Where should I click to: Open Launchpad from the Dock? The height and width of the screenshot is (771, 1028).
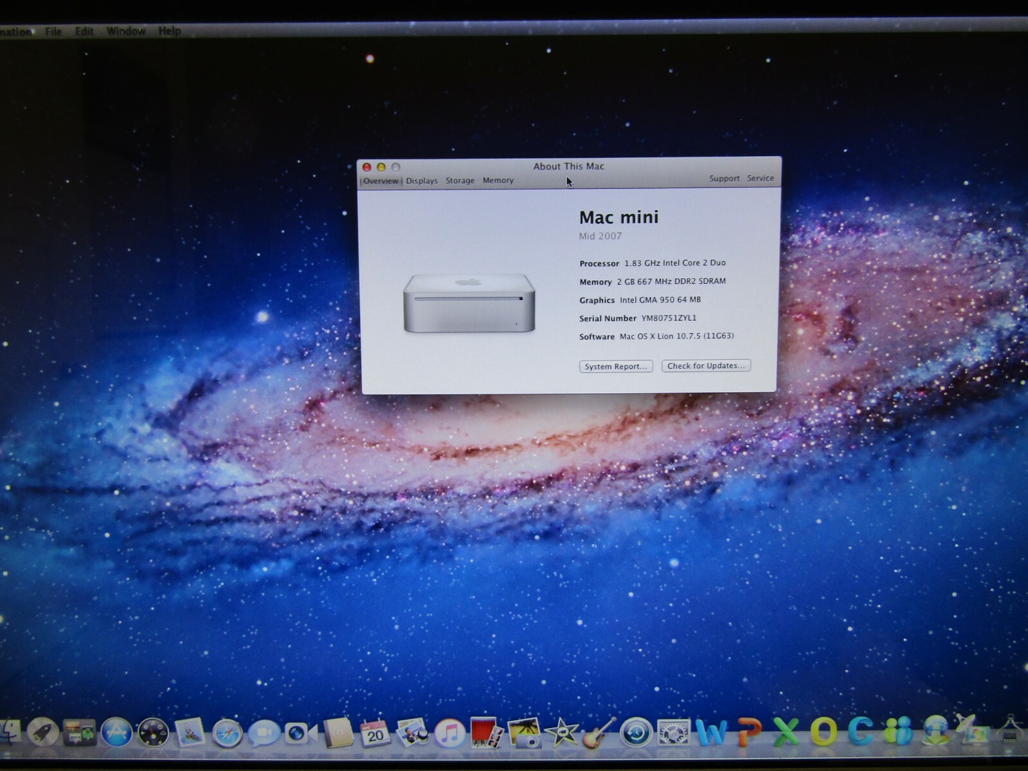[x=43, y=732]
